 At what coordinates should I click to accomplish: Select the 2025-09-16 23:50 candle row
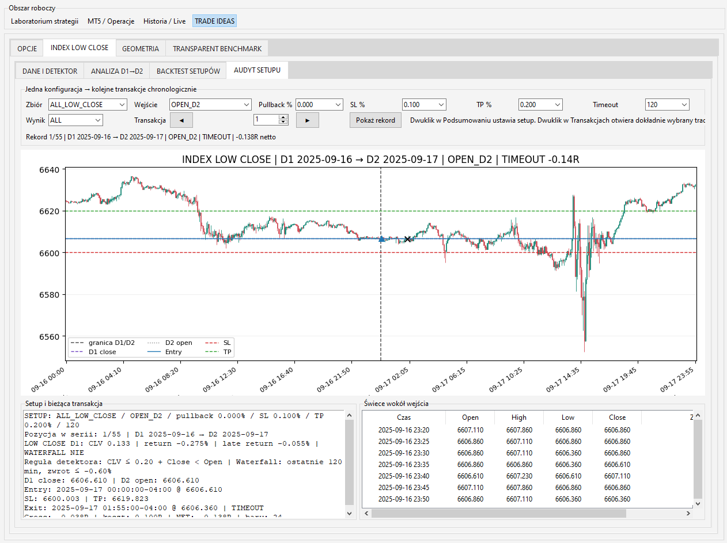point(528,499)
